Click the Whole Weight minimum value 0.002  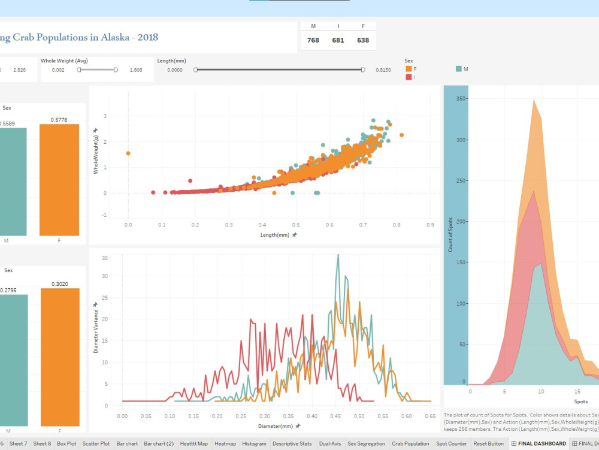click(58, 70)
